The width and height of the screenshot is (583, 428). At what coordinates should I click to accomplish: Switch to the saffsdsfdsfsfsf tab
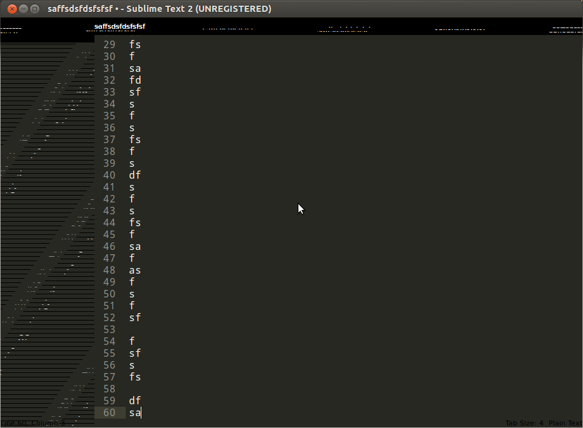[x=119, y=26]
